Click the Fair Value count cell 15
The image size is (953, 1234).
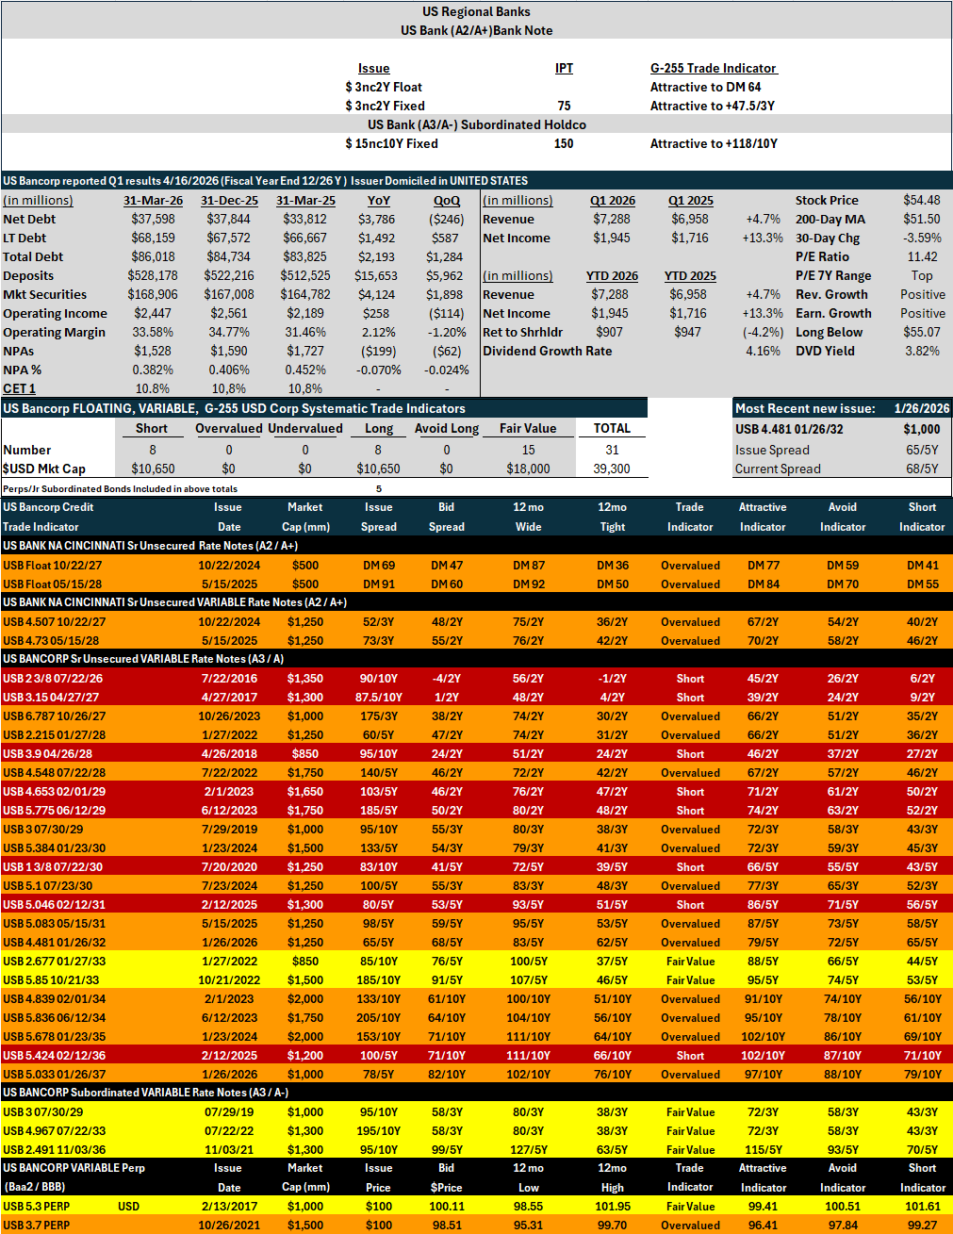528,450
